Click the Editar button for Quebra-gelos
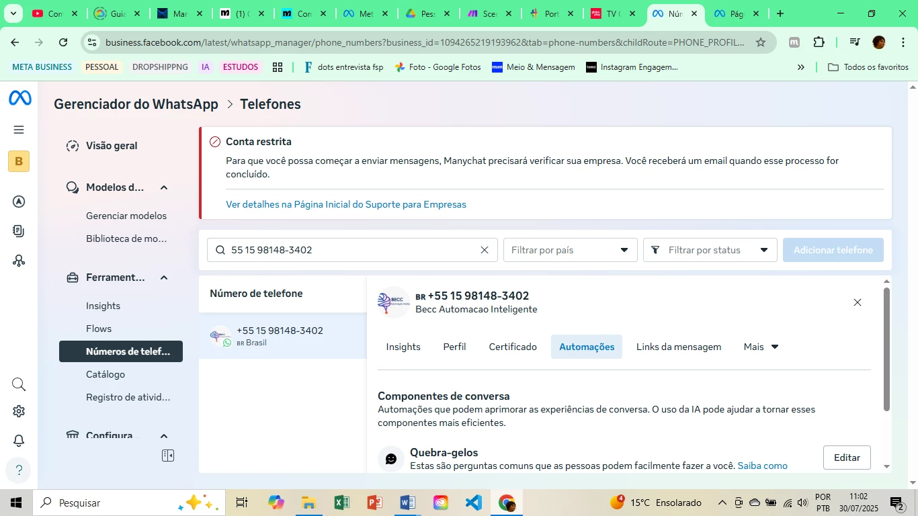This screenshot has width=918, height=516. click(x=847, y=458)
